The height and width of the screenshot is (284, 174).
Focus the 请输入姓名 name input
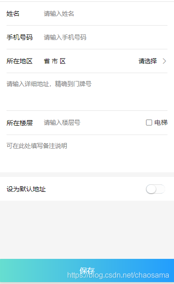105,14
